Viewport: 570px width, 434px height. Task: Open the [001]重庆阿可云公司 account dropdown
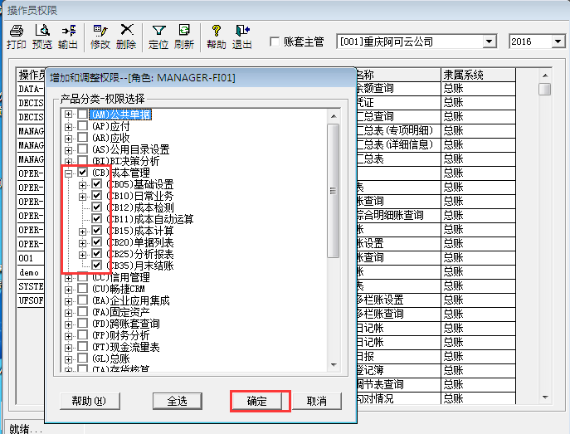tap(489, 41)
